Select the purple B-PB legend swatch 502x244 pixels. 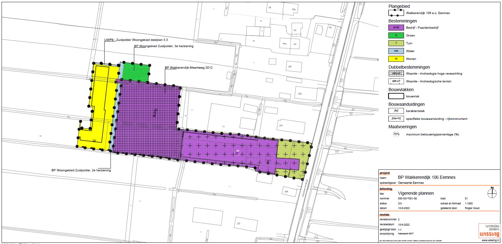[x=396, y=27]
